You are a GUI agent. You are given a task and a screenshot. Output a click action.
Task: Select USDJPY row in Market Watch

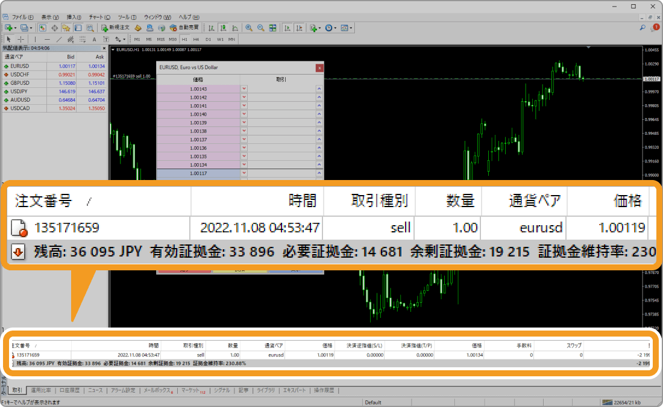pyautogui.click(x=54, y=91)
